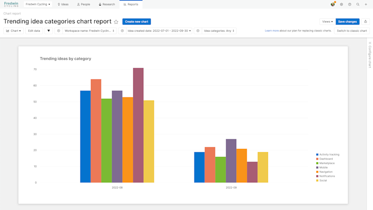Click Edit data button

tap(34, 31)
